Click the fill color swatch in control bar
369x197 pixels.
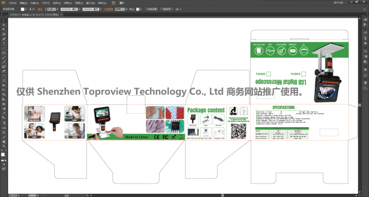coord(22,9)
